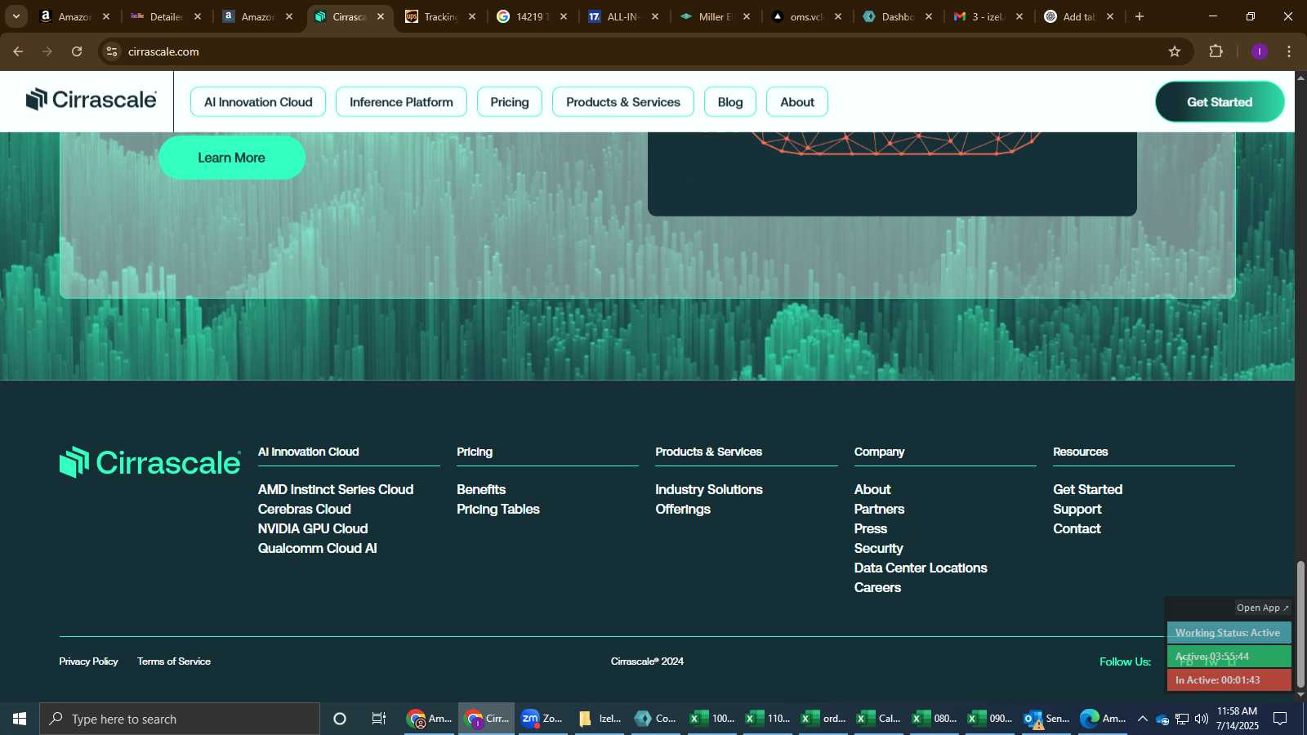Click Open App in the tracker widget
The height and width of the screenshot is (735, 1307).
[x=1262, y=608]
